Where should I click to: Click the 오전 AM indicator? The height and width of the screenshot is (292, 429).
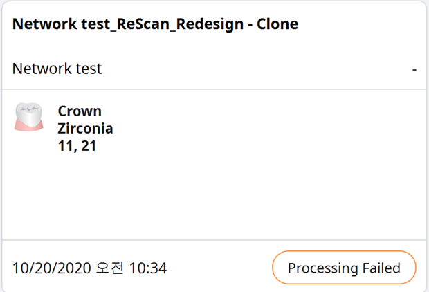pos(110,268)
